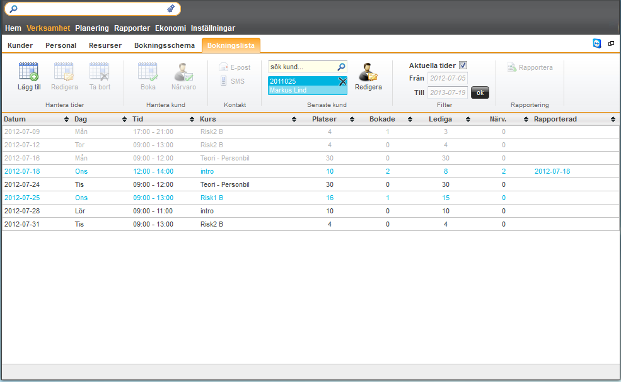This screenshot has width=621, height=382.
Task: Toggle the Aktuella tider checkbox
Action: (x=463, y=65)
